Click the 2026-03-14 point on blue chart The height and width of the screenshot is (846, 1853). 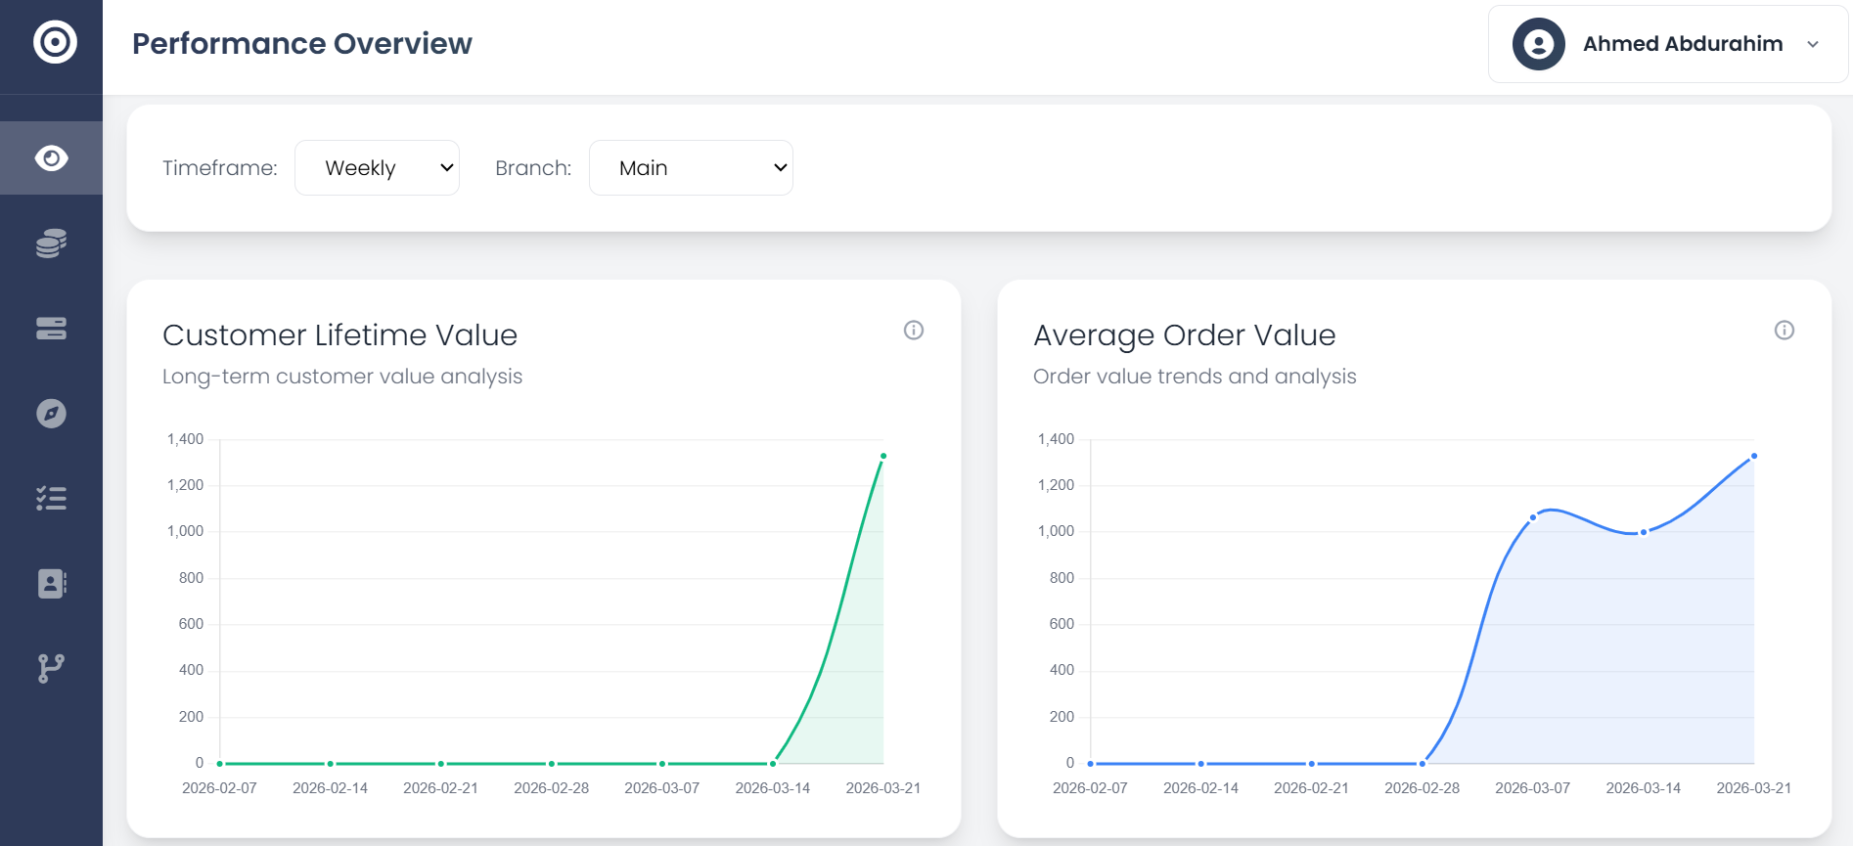click(x=1644, y=532)
